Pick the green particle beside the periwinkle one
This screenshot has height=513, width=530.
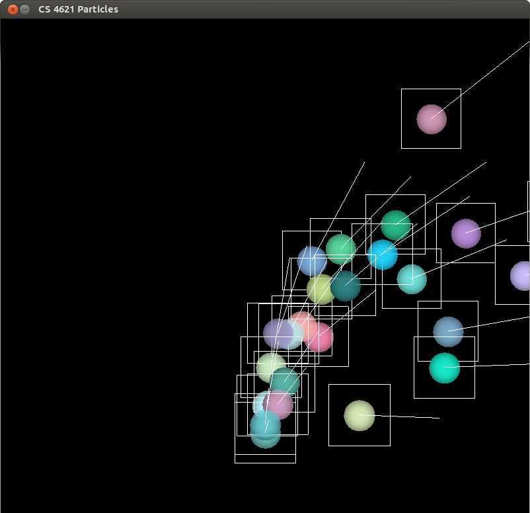coord(342,249)
